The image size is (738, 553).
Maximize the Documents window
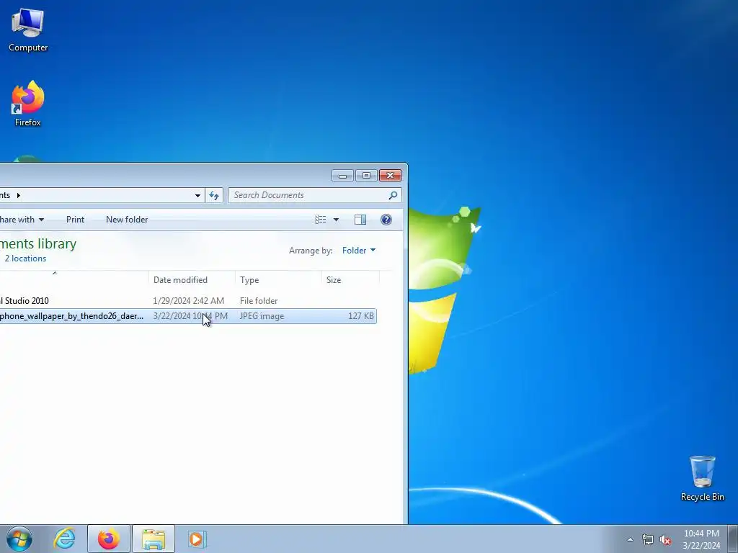pyautogui.click(x=366, y=176)
